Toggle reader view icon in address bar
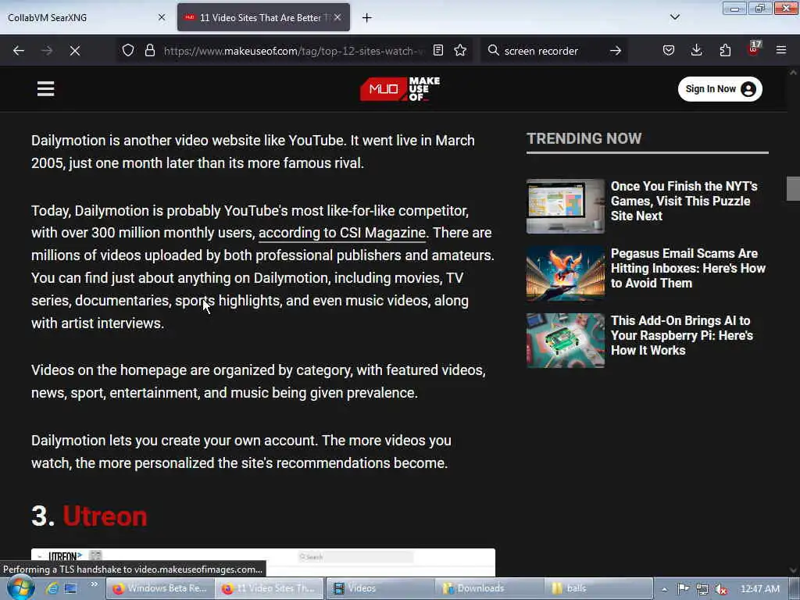 [x=437, y=51]
